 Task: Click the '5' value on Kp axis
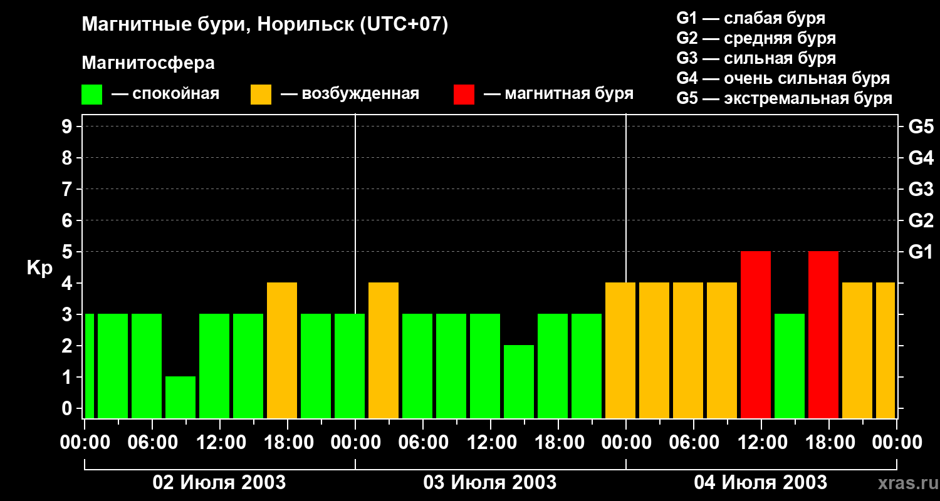(68, 252)
